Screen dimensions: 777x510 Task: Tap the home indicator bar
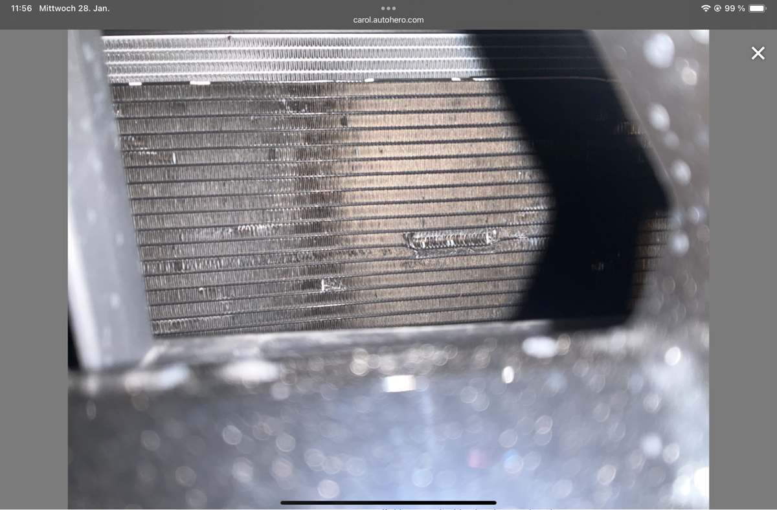[x=388, y=502]
